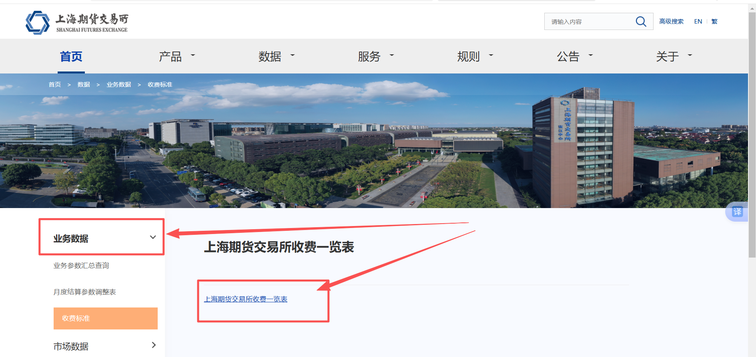Open 上海期货交易所收费一览表 hyperlink
This screenshot has height=357, width=756.
[x=246, y=299]
